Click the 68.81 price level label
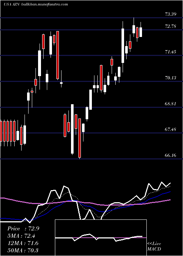183x256 pixels. (x=171, y=103)
